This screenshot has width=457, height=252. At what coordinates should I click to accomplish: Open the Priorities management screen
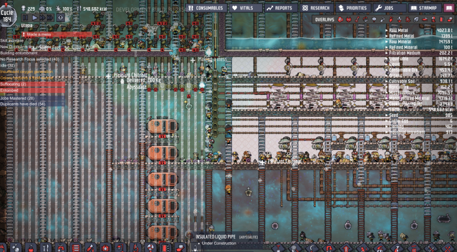[x=354, y=8]
